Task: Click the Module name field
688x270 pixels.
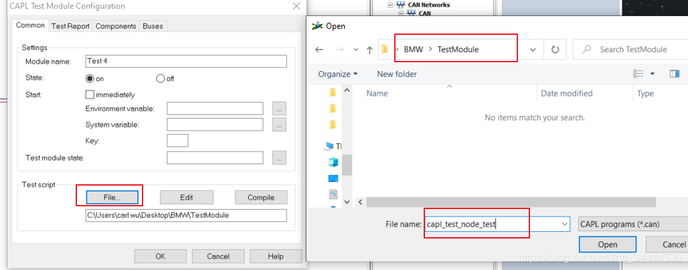Action: click(186, 61)
